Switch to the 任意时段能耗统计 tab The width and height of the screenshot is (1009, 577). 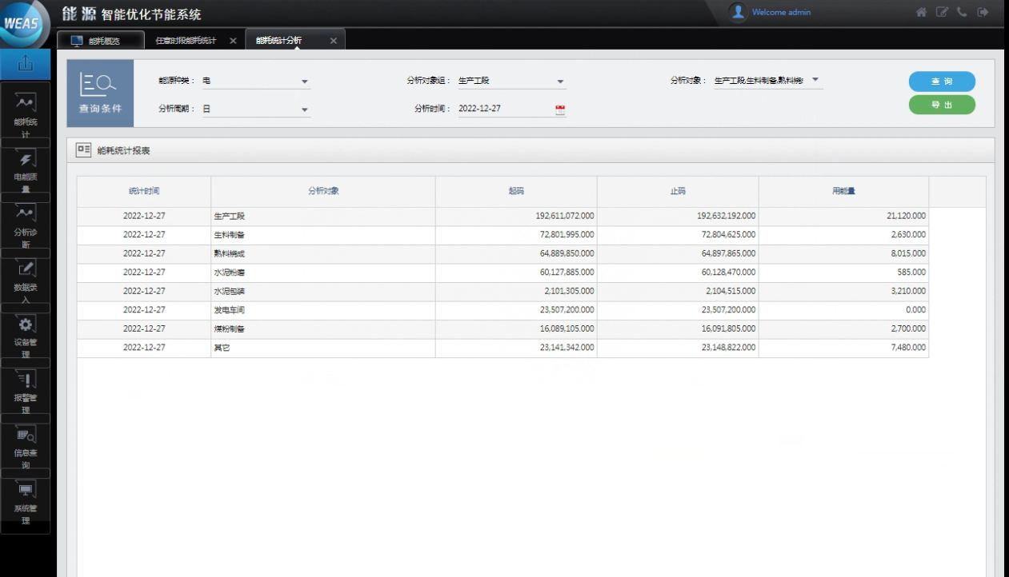(x=186, y=41)
